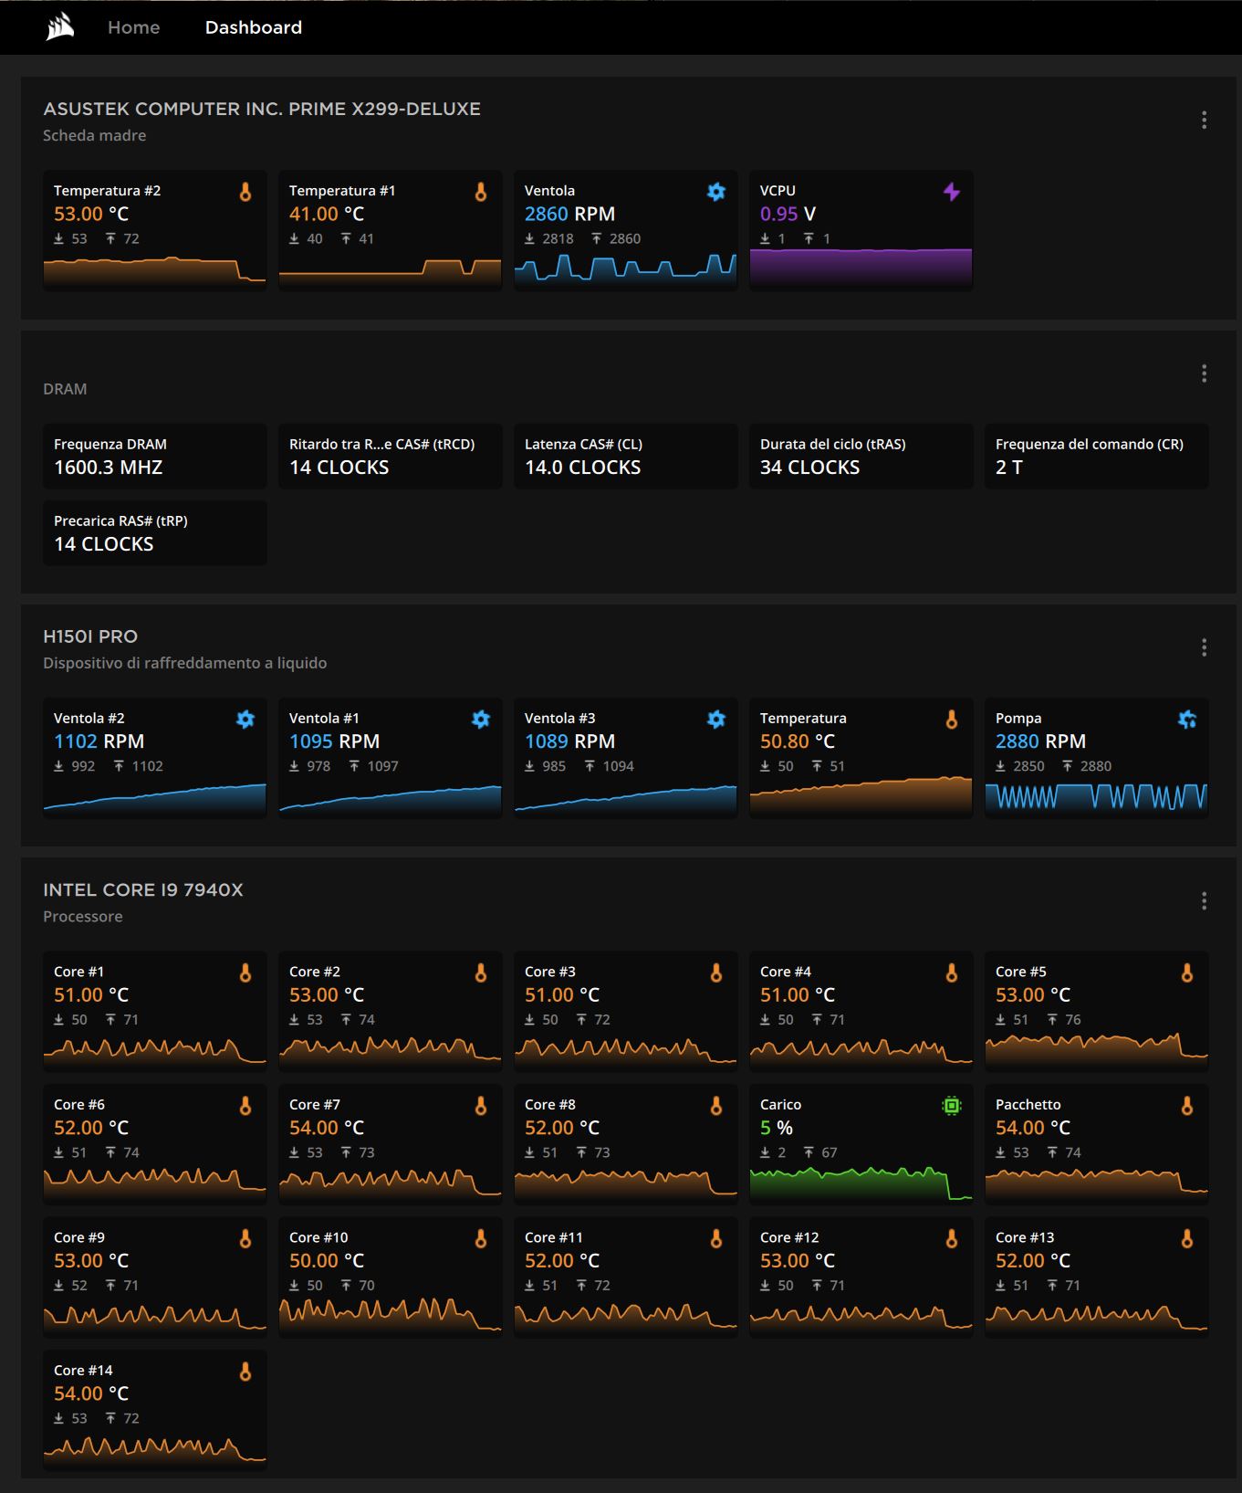This screenshot has width=1242, height=1493.
Task: Select the Frequenza del comando (CR) card
Action: (1097, 456)
